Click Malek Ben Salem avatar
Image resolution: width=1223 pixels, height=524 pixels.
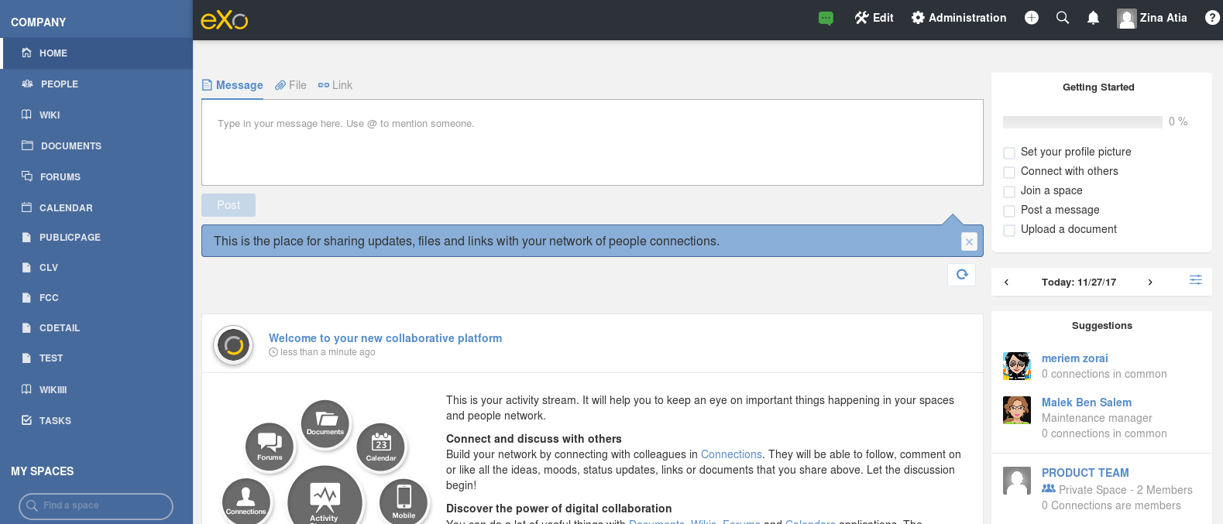1017,410
